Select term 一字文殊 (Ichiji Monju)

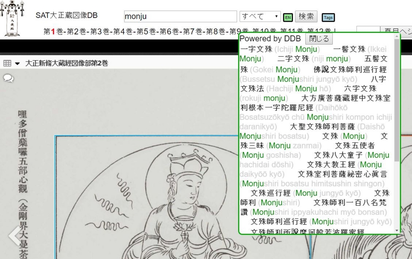click(280, 49)
